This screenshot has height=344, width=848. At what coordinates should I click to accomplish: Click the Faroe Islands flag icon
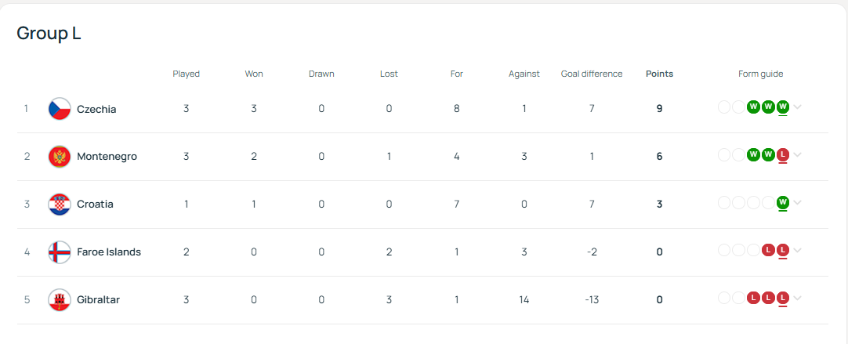click(60, 252)
